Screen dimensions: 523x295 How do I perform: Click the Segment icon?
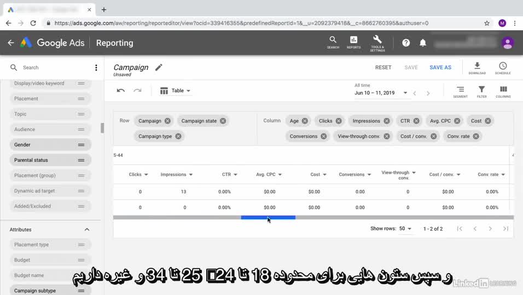click(x=460, y=91)
